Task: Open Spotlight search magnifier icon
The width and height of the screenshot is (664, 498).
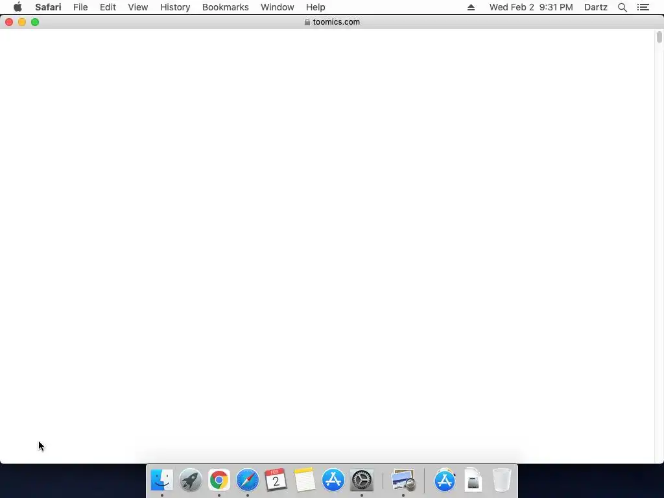Action: [x=622, y=7]
